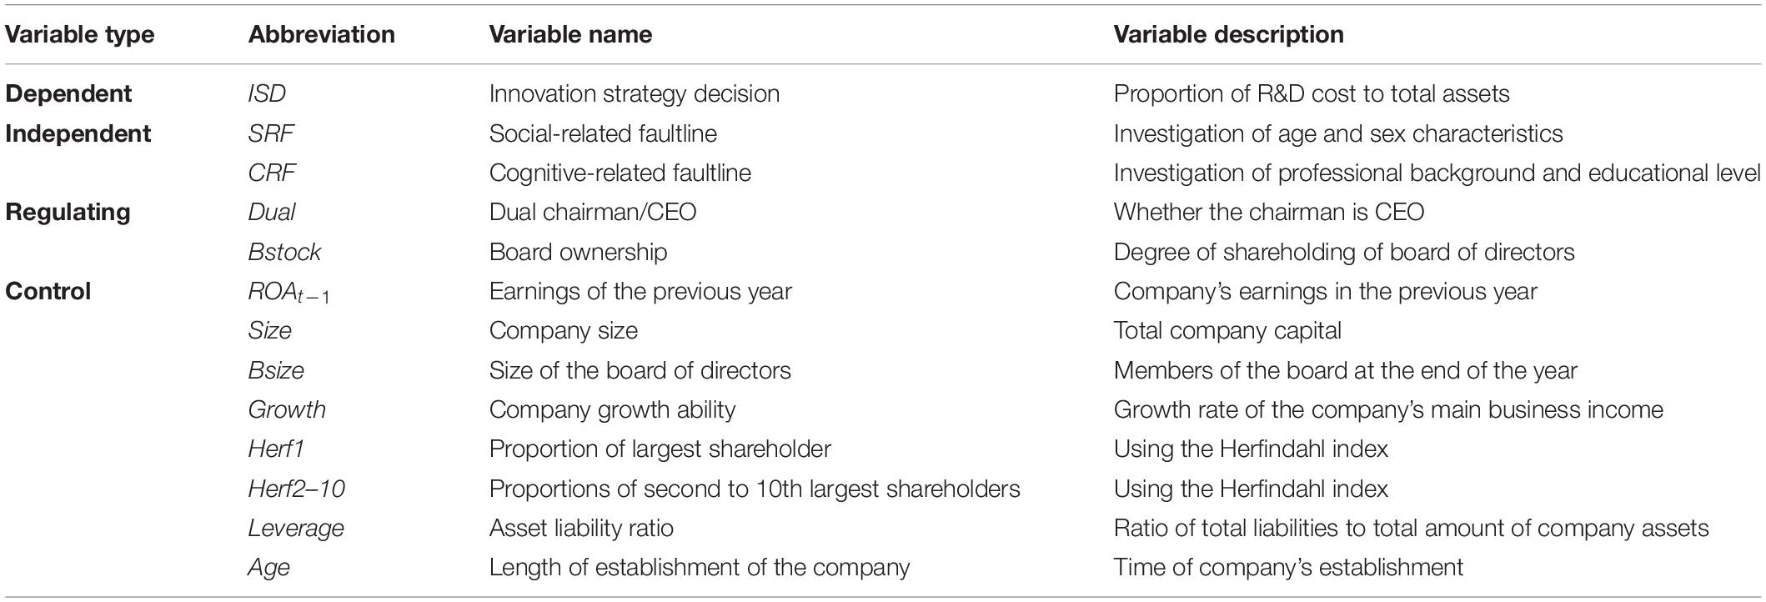Click Asset liability ratio cell
Image resolution: width=1766 pixels, height=602 pixels.
click(581, 528)
